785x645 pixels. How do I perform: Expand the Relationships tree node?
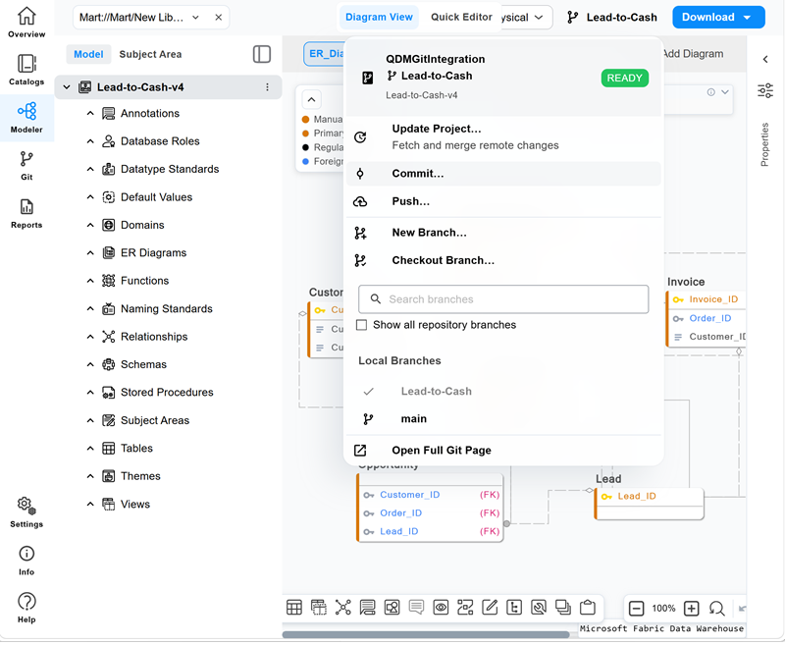point(90,337)
